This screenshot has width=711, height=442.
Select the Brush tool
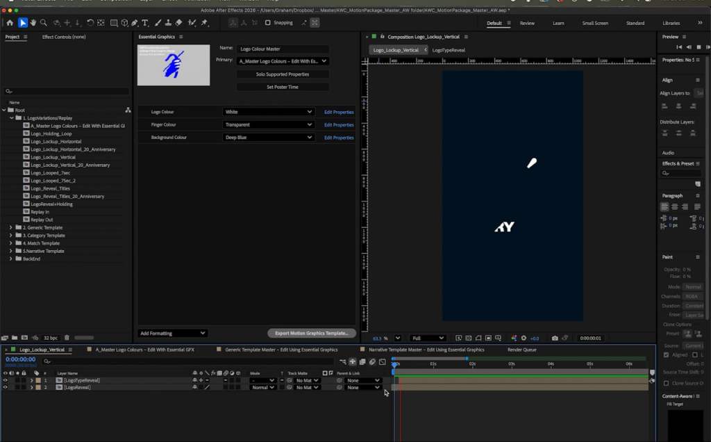(x=158, y=23)
